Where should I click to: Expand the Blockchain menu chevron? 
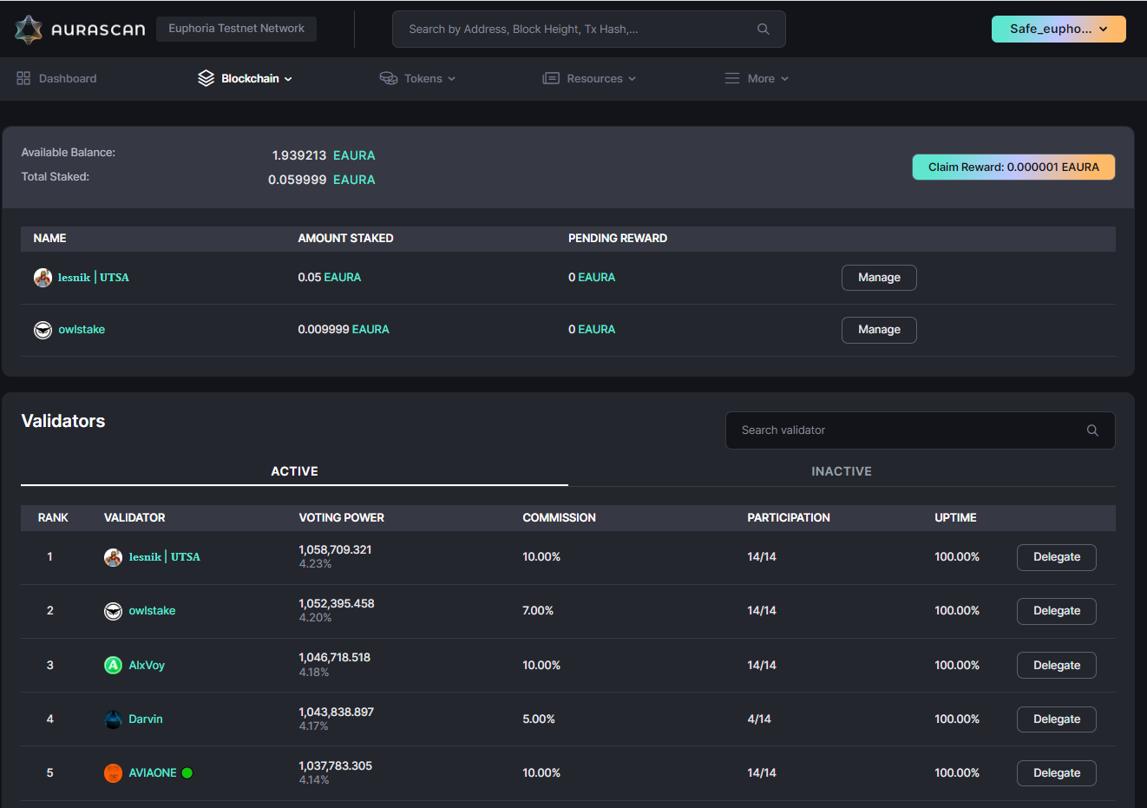[288, 79]
